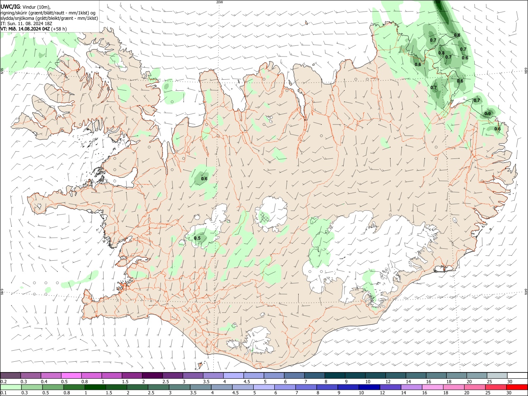528x396 pixels.
Task: Click the 'VT: Mið. 14.08.2024 04Z (+58 h)' line
Action: click(33, 29)
